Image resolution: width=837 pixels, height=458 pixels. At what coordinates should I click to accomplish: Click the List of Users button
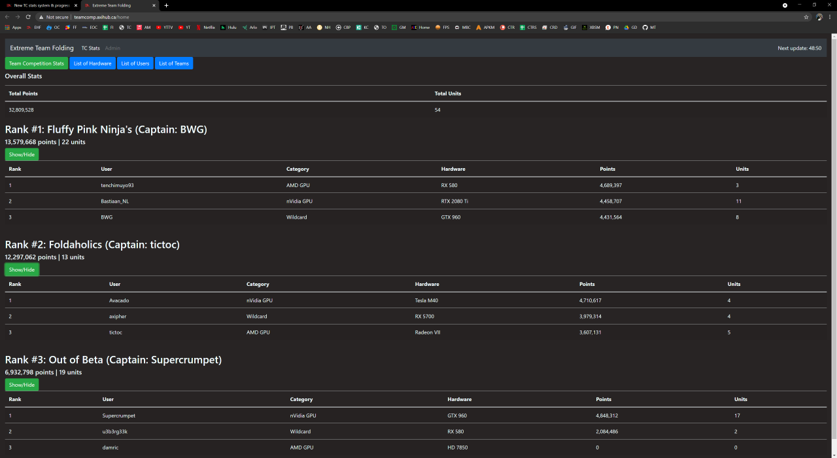click(135, 63)
